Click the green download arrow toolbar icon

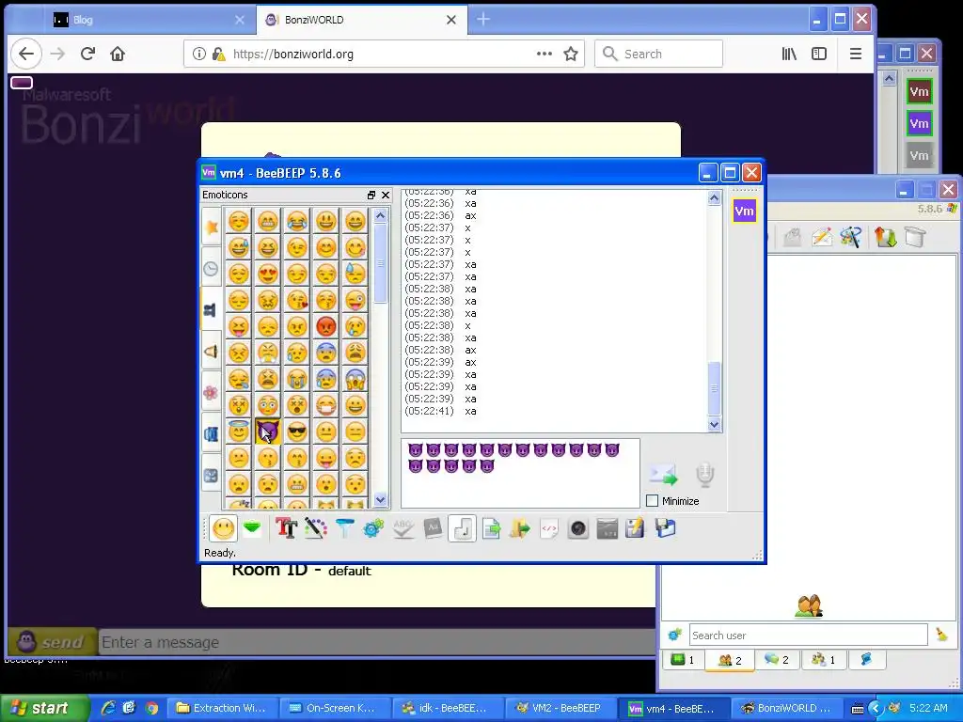coord(252,528)
